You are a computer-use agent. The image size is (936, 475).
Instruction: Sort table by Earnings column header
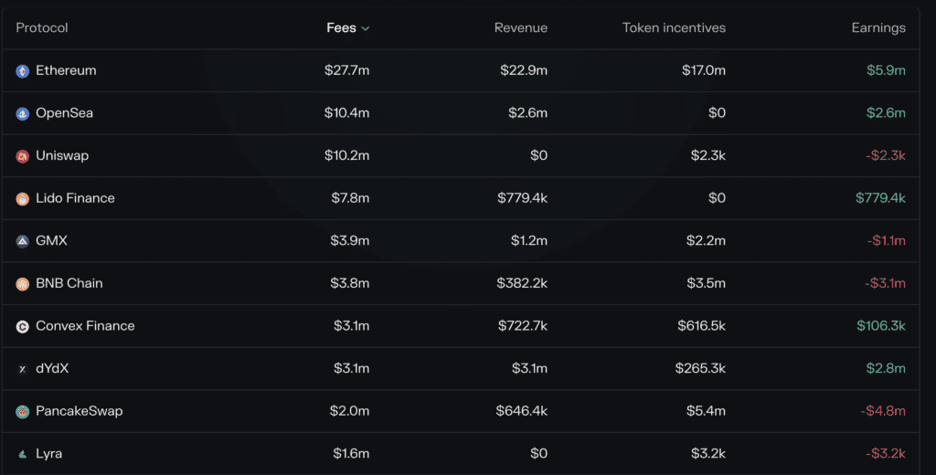877,27
